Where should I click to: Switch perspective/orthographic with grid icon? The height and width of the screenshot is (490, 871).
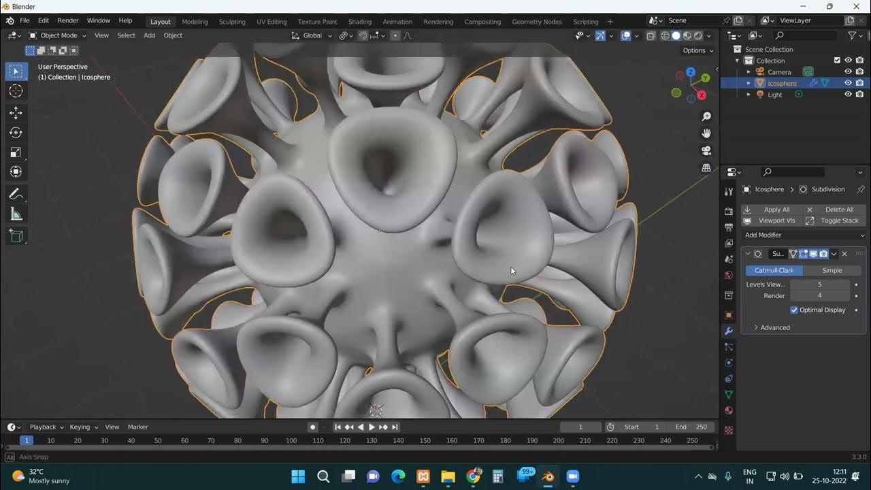706,167
